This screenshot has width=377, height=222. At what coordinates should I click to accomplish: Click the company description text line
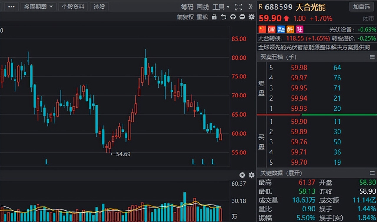point(314,47)
